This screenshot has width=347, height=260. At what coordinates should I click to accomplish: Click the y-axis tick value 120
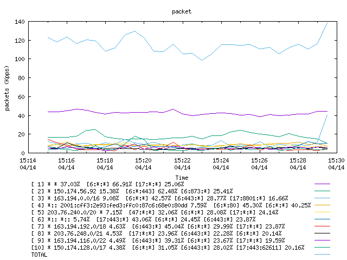[x=20, y=41]
